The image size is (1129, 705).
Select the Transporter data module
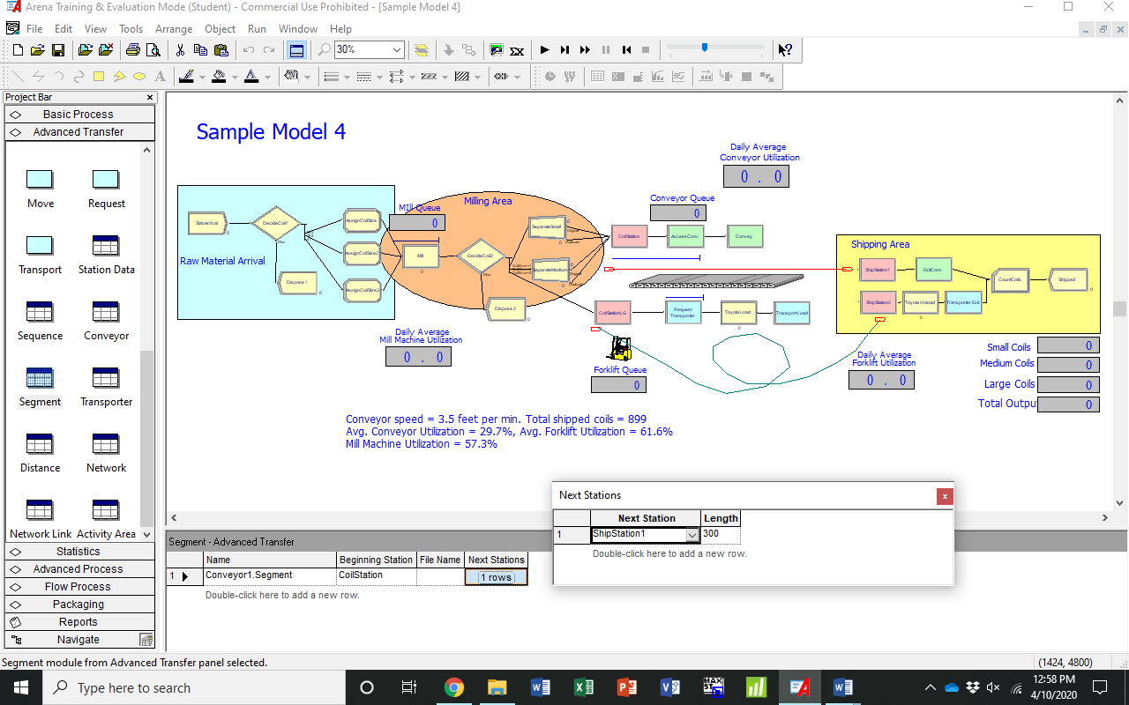(106, 378)
